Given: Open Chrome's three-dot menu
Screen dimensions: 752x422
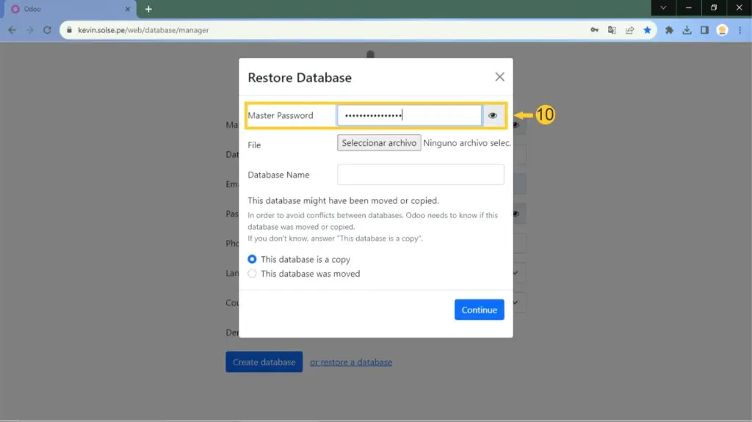Looking at the screenshot, I should [739, 30].
